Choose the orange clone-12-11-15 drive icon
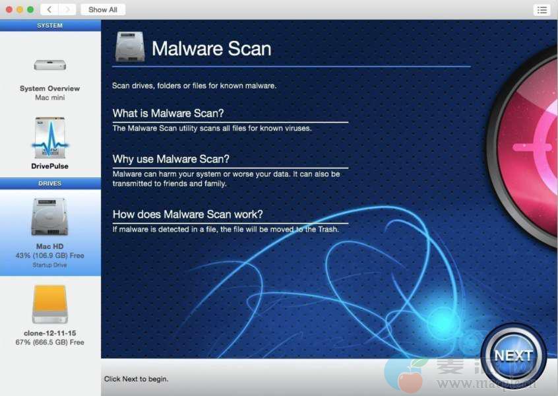The image size is (558, 396). pyautogui.click(x=49, y=304)
